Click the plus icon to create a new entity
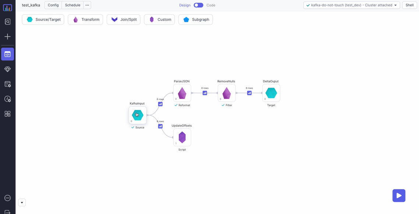This screenshot has height=214, width=419. click(x=7, y=37)
